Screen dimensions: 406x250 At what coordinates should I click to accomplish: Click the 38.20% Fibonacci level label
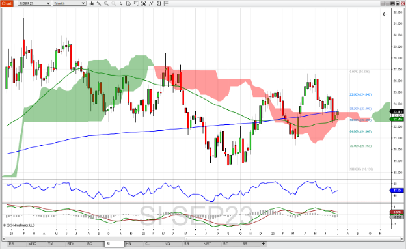click(360, 109)
